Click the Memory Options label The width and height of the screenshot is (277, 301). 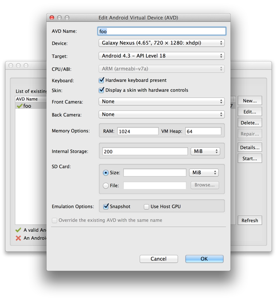coord(71,131)
